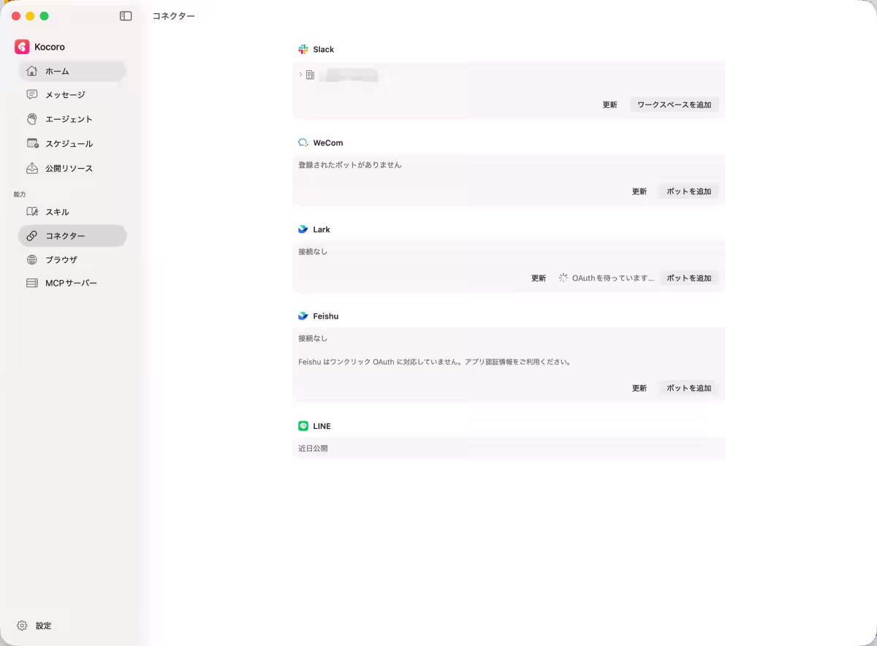Viewport: 877px width, 646px height.
Task: Click 更新 in the WeCom section
Action: tap(639, 191)
